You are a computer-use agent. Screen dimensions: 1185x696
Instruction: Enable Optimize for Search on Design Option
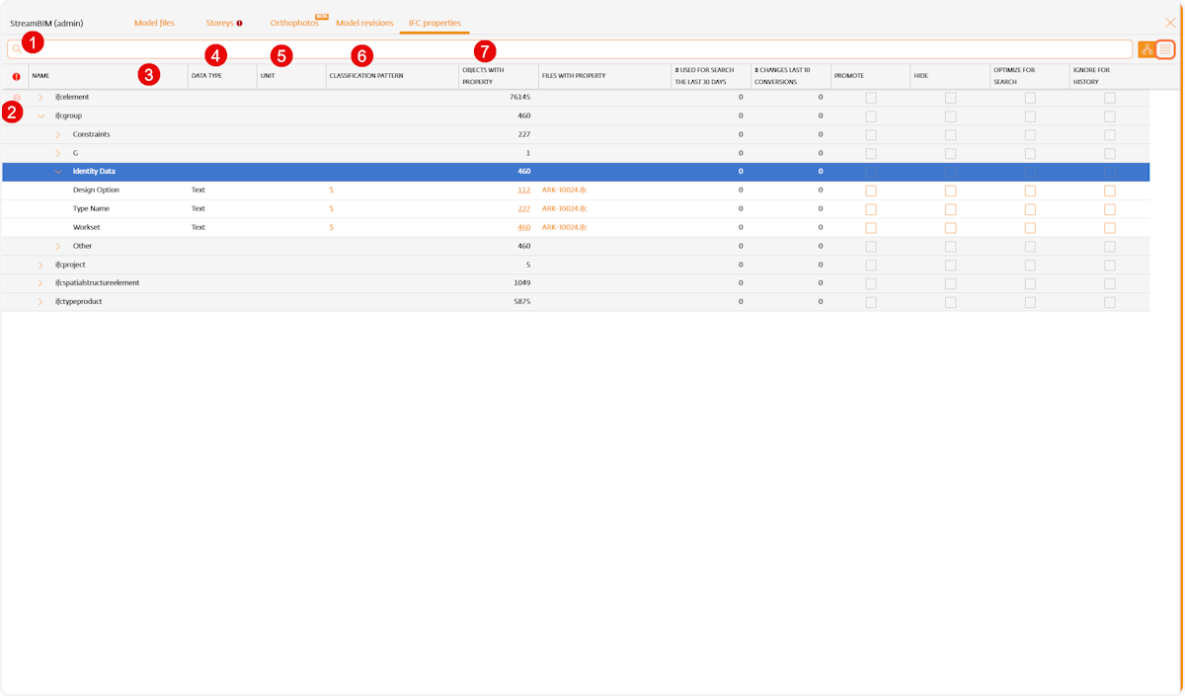(1030, 191)
